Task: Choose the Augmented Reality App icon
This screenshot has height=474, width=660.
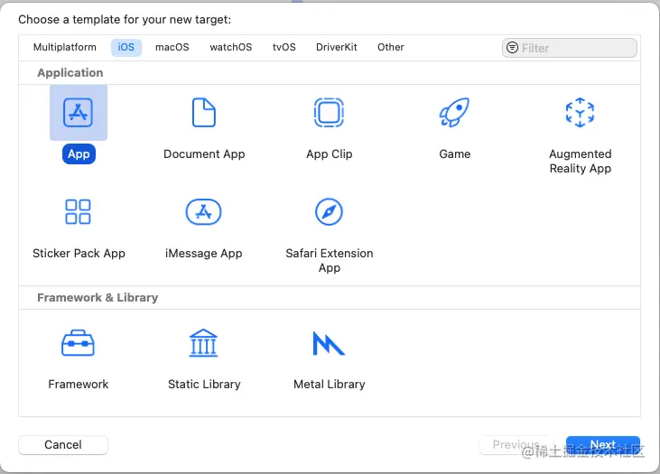Action: [580, 112]
